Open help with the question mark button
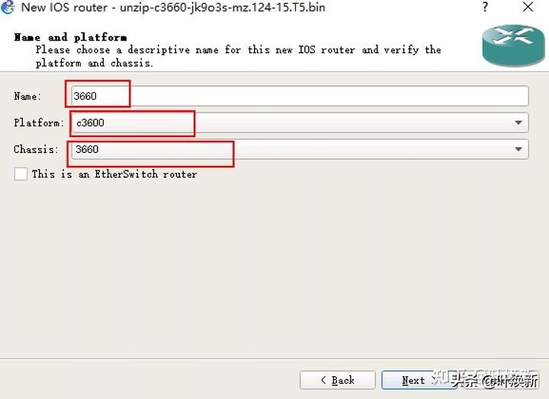 coord(485,7)
